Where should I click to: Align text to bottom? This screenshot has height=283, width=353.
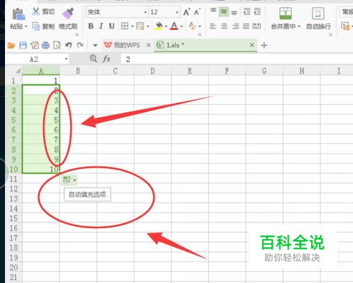click(x=234, y=12)
